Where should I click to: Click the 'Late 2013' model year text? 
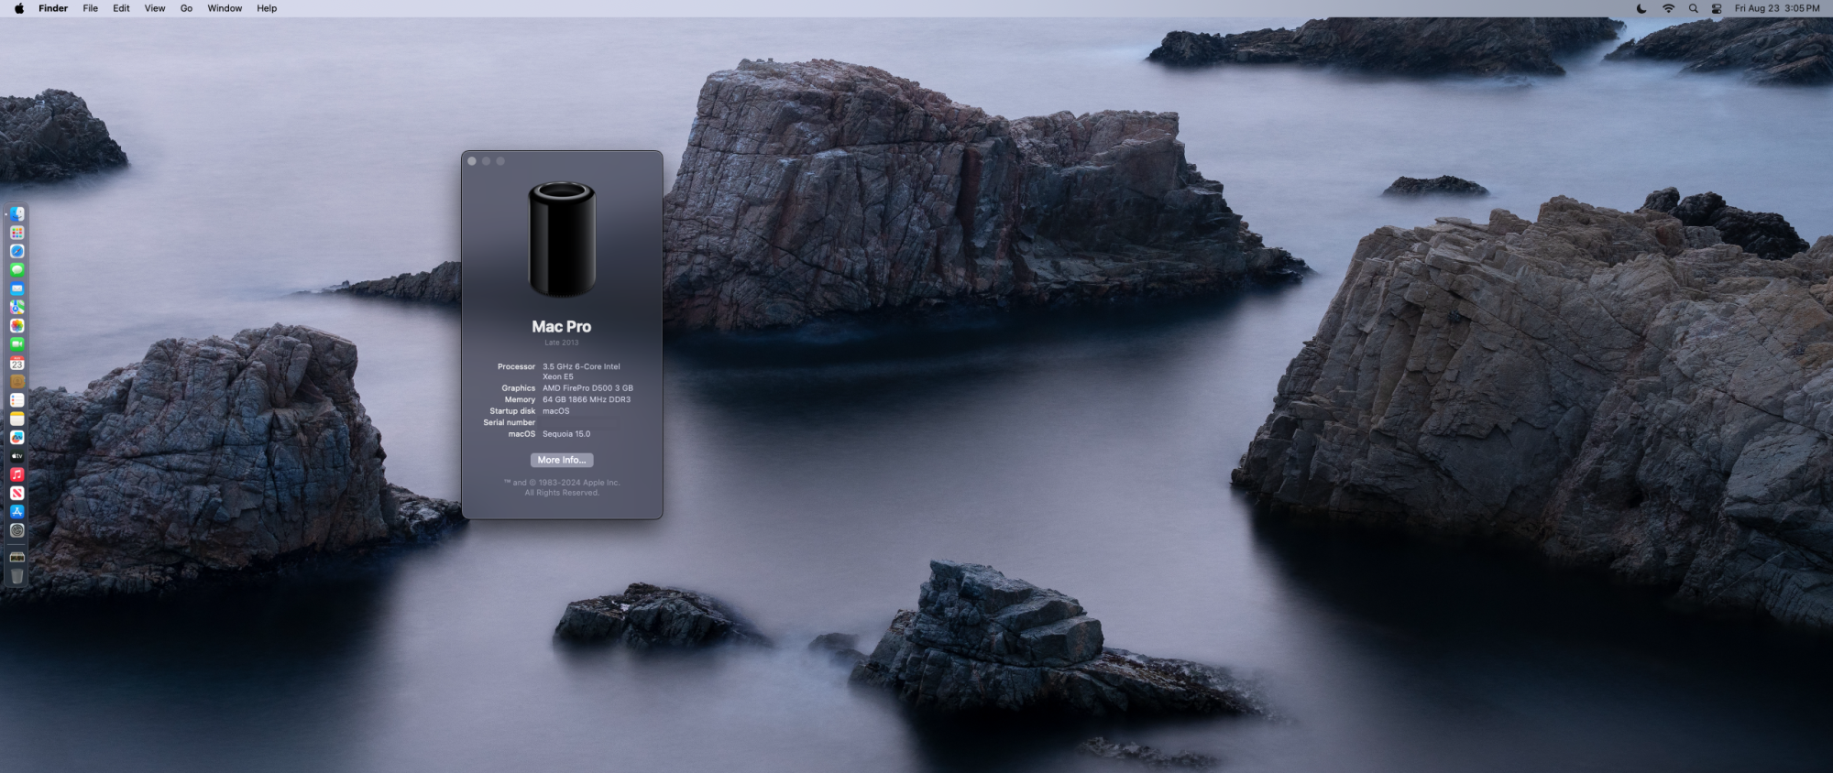pos(562,343)
